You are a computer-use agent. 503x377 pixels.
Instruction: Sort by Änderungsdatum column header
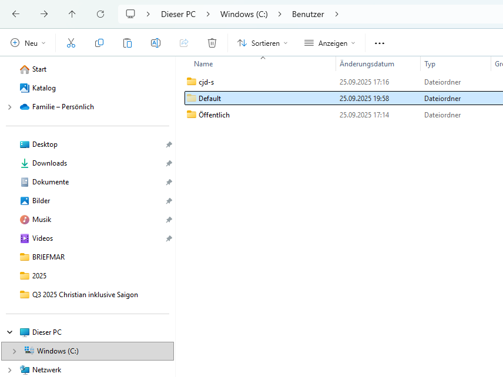click(367, 64)
